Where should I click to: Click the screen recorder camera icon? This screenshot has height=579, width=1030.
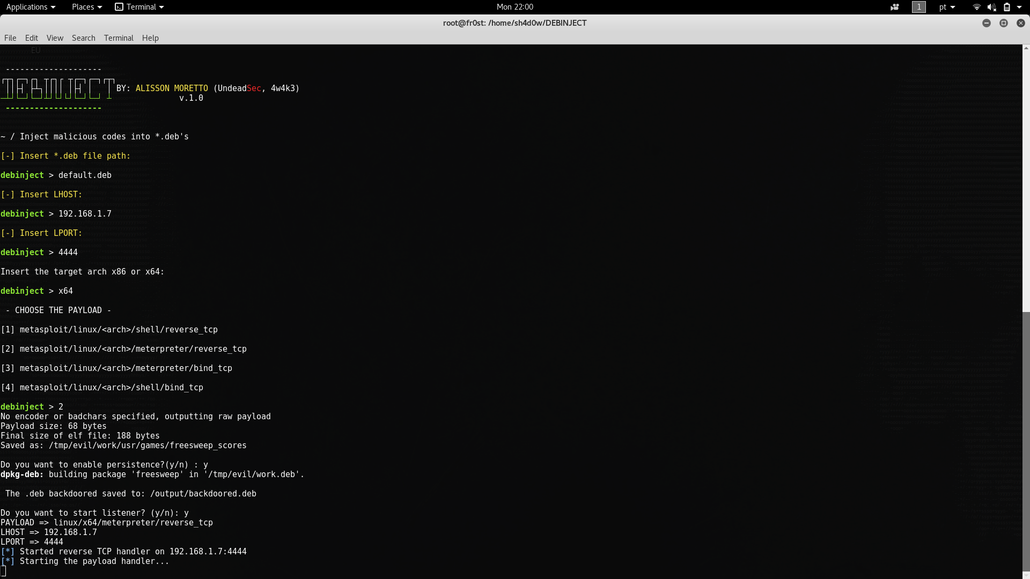coord(894,7)
